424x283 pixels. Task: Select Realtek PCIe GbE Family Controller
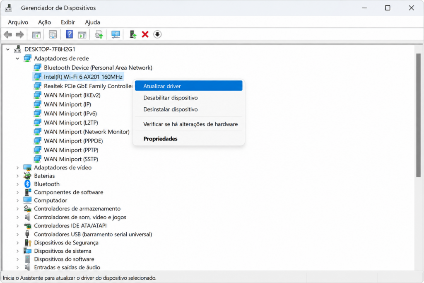tap(88, 86)
